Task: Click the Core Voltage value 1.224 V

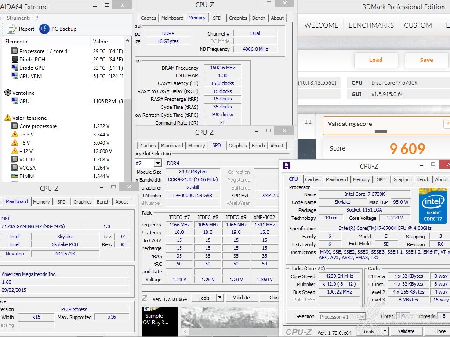Action: pyautogui.click(x=395, y=218)
